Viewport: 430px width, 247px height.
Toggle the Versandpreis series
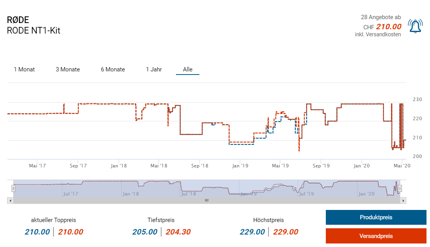tap(376, 236)
